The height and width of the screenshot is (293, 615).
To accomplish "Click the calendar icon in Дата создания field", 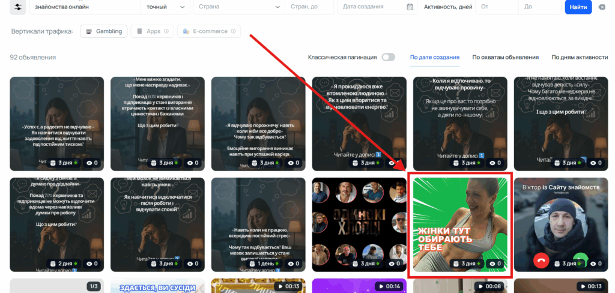I will [x=410, y=7].
